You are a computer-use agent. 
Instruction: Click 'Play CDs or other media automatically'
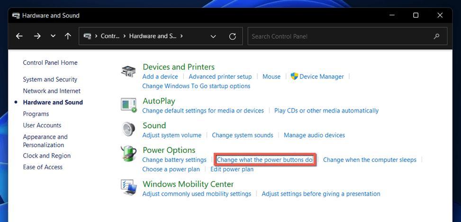pyautogui.click(x=326, y=111)
